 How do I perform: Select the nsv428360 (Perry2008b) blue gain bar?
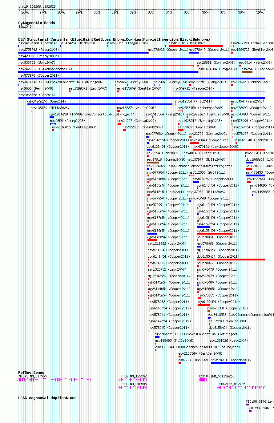(x=142, y=59)
